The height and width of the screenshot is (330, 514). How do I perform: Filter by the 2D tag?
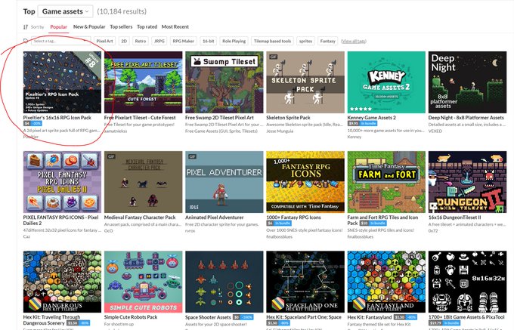point(124,41)
